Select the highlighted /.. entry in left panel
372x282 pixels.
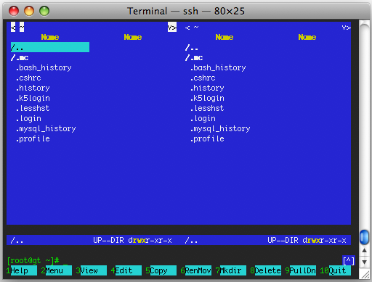[x=50, y=47]
